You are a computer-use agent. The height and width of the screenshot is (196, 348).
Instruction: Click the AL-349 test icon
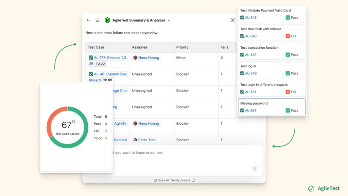[x=242, y=73]
